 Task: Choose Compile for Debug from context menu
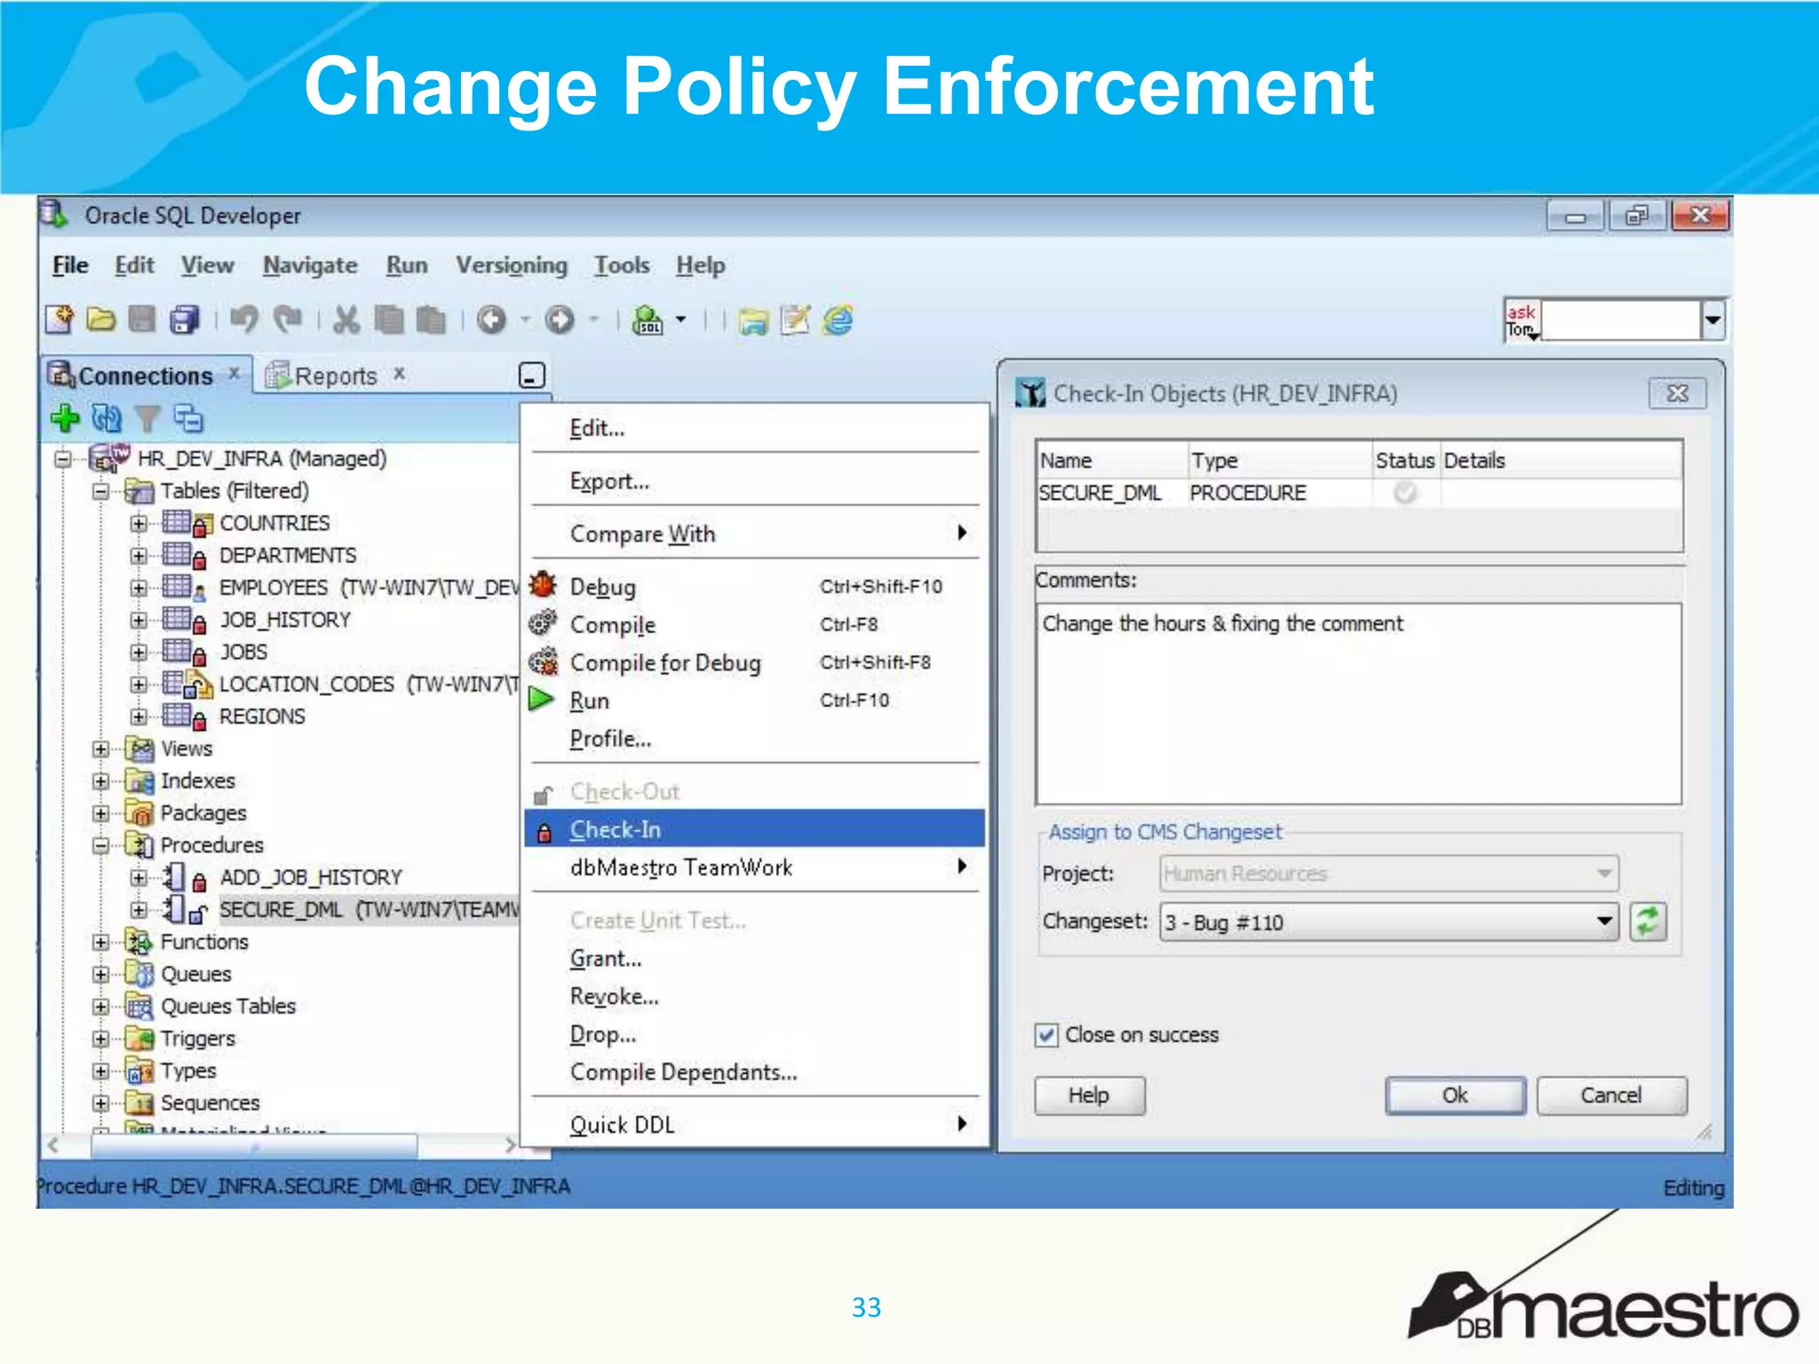tap(755, 662)
